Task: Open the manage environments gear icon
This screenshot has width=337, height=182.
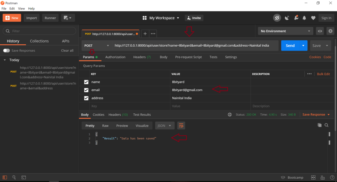Action: (330, 31)
